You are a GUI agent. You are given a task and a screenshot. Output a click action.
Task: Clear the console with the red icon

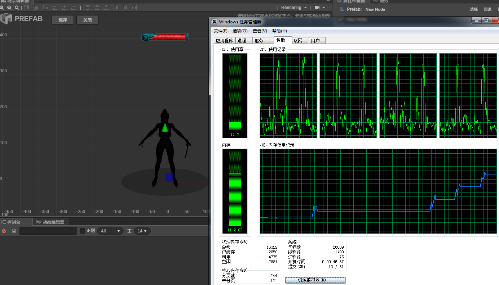[x=4, y=231]
